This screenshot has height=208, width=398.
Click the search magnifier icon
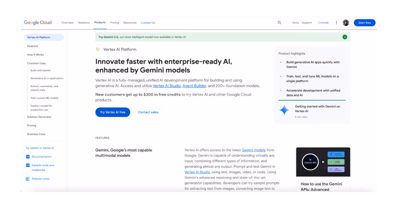tap(279, 23)
